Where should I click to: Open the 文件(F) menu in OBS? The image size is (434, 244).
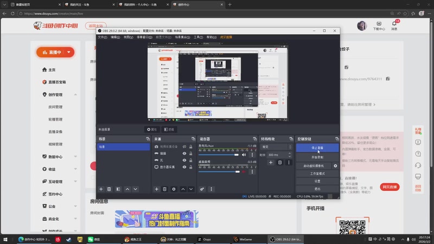pyautogui.click(x=103, y=37)
